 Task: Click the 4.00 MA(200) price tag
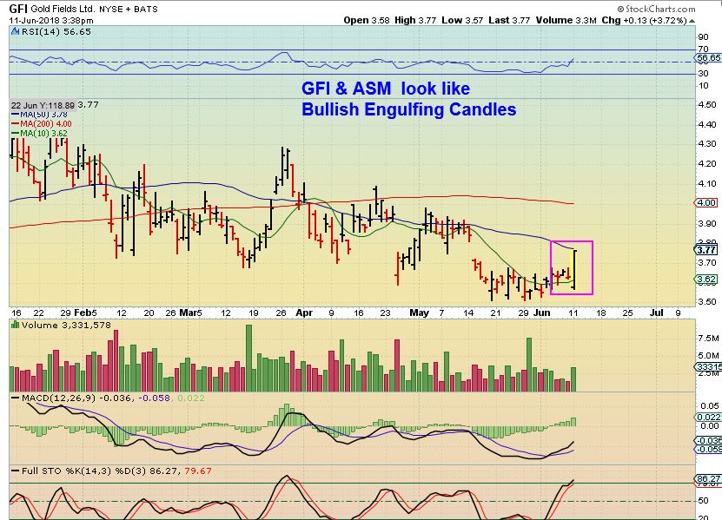706,202
